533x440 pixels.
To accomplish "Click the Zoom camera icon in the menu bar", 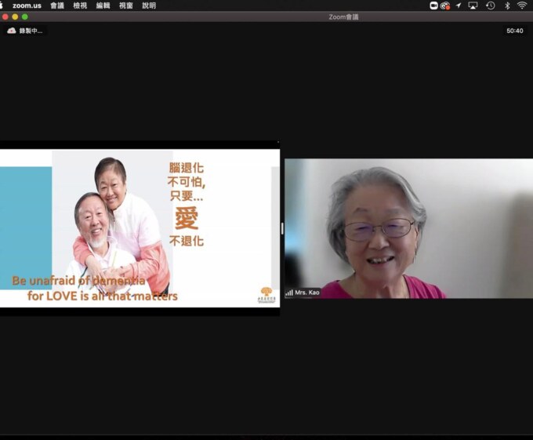I will click(x=434, y=5).
